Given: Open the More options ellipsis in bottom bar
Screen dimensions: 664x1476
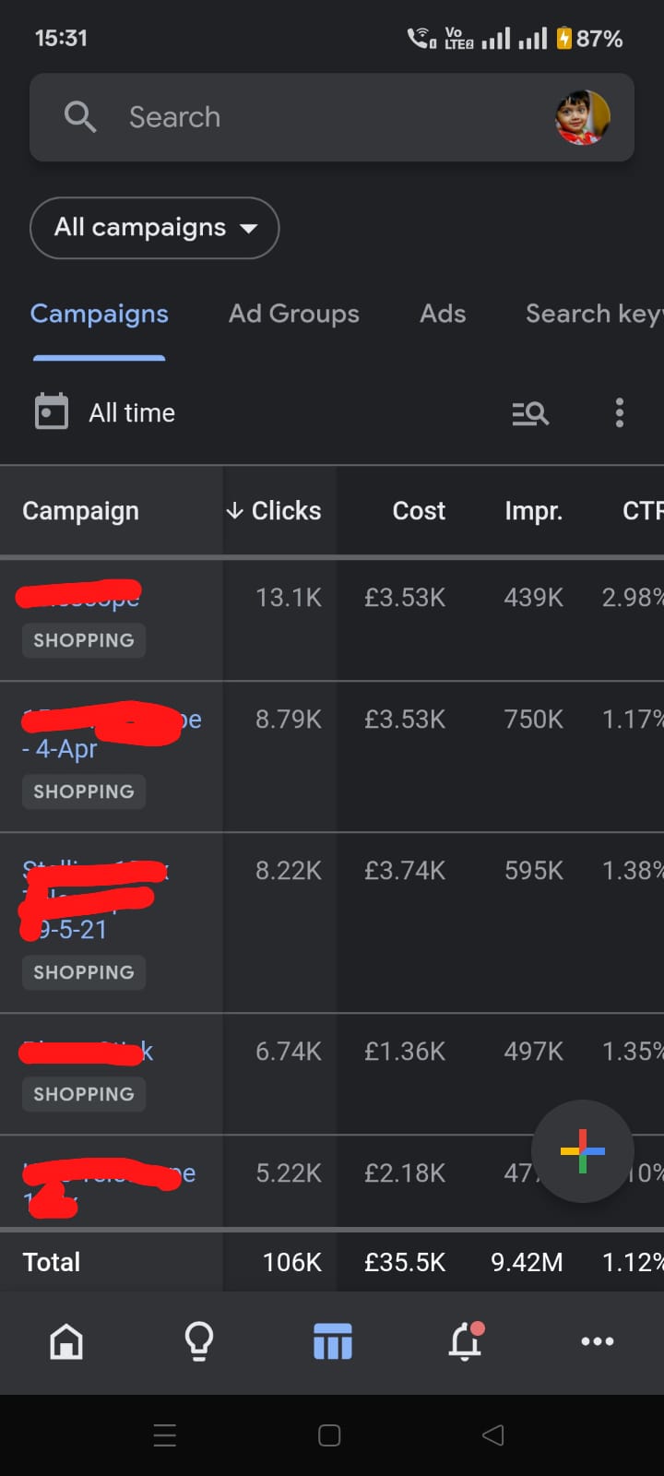Looking at the screenshot, I should pyautogui.click(x=598, y=1341).
